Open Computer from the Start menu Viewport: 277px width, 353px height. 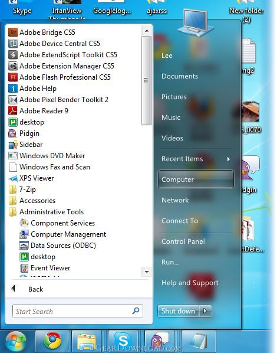click(x=196, y=179)
